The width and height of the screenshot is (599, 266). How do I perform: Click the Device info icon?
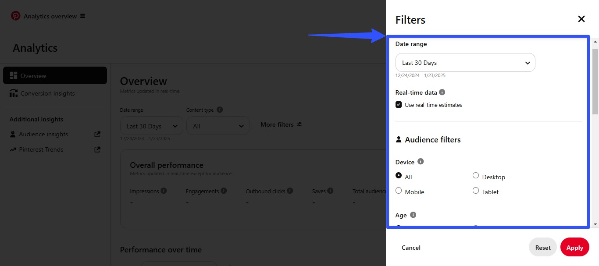pos(421,161)
